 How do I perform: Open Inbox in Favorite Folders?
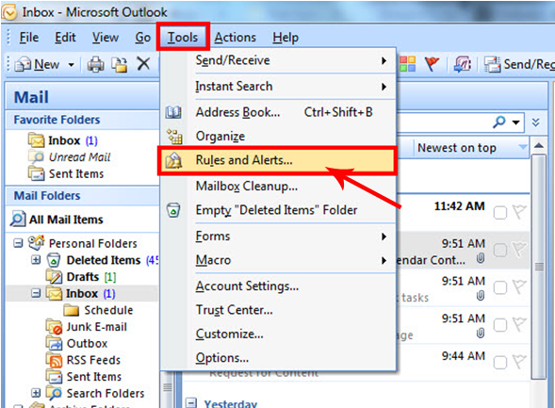pyautogui.click(x=63, y=140)
